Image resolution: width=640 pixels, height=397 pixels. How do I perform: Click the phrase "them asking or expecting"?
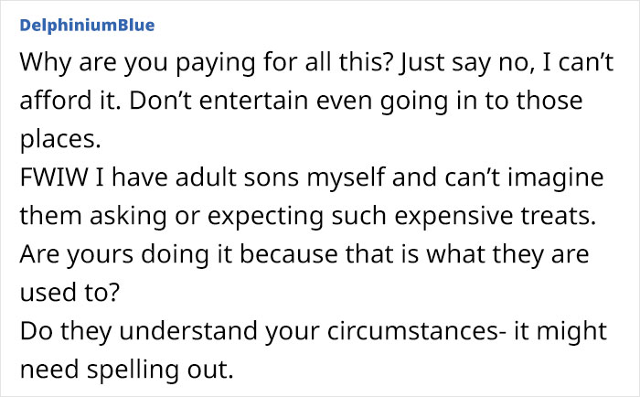pos(172,217)
